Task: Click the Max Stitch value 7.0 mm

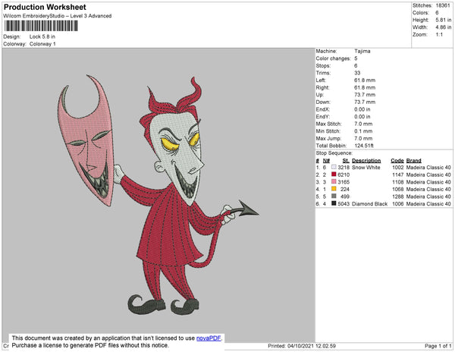Action: [363, 124]
